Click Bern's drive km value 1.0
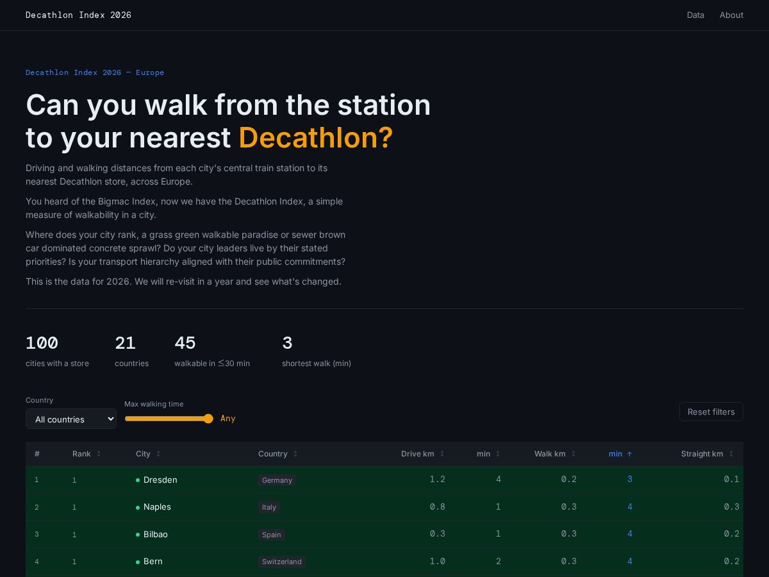769x577 pixels. point(437,560)
